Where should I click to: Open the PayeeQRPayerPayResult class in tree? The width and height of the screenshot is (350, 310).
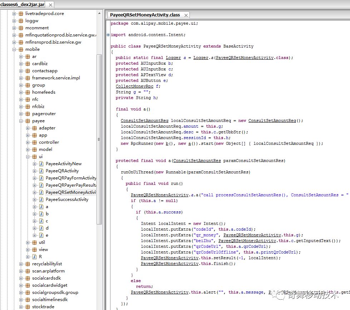(x=71, y=185)
